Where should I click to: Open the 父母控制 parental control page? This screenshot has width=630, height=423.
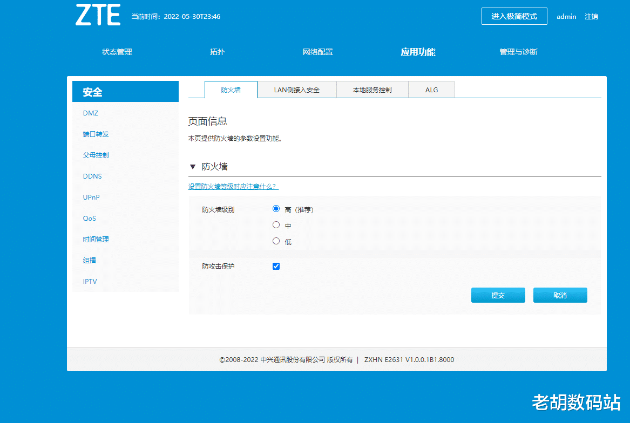coord(96,155)
